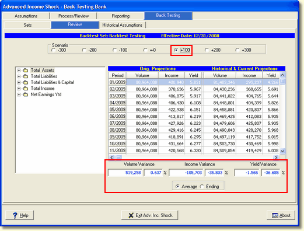304x231 pixels.
Task: Click the Orig. Projections Income header
Action: pos(172,75)
